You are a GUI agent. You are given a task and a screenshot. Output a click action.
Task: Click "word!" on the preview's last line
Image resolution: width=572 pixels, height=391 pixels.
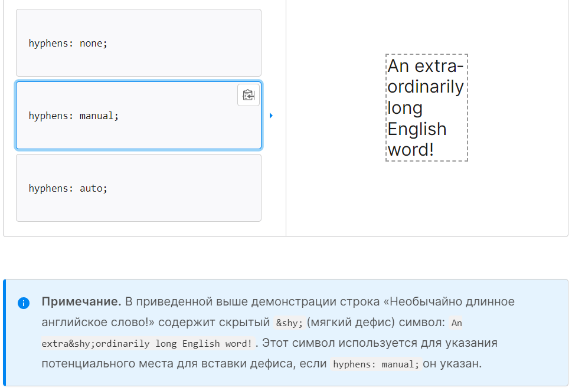click(410, 150)
